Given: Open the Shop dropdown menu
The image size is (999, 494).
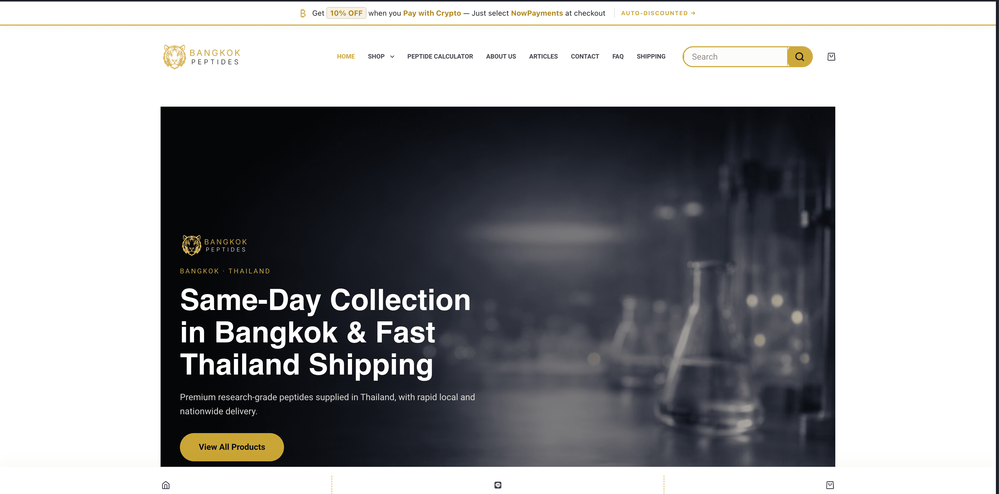Looking at the screenshot, I should pos(381,56).
